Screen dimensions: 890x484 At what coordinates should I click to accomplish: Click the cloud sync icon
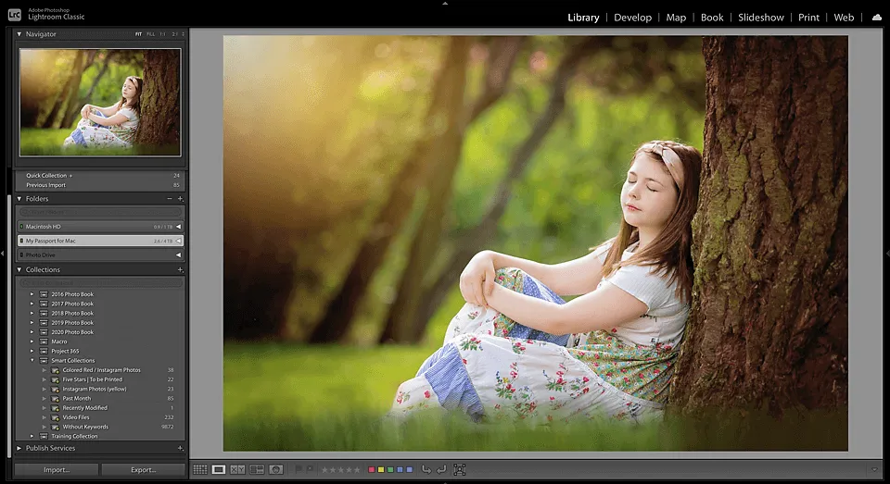click(x=876, y=18)
